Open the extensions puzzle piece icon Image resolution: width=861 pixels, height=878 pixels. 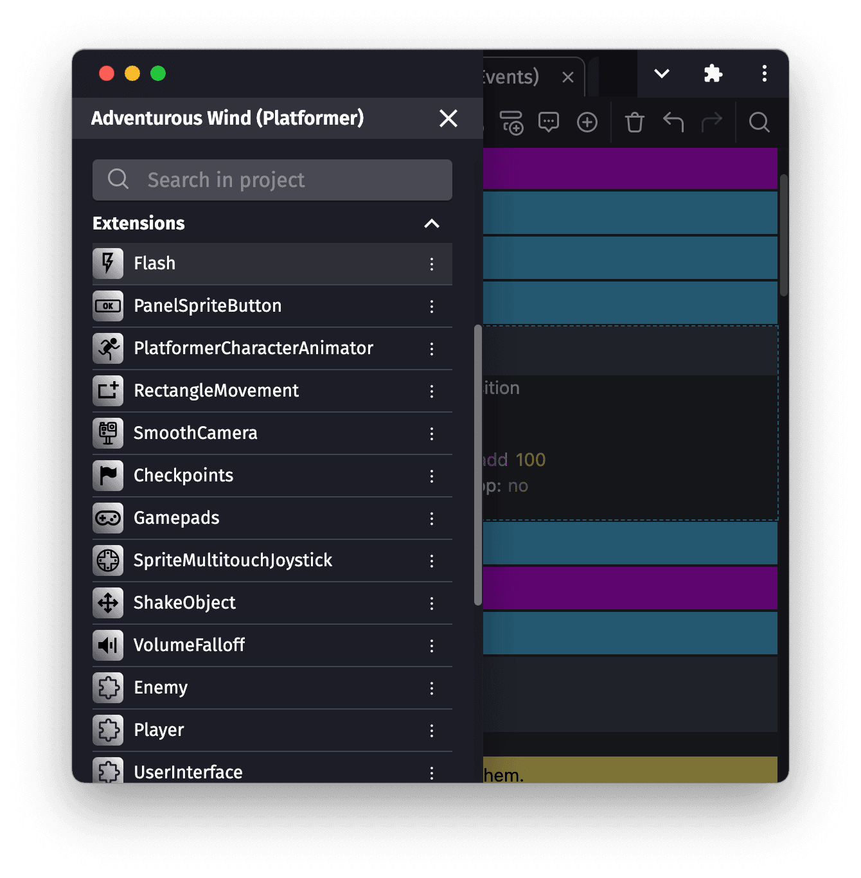coord(713,74)
